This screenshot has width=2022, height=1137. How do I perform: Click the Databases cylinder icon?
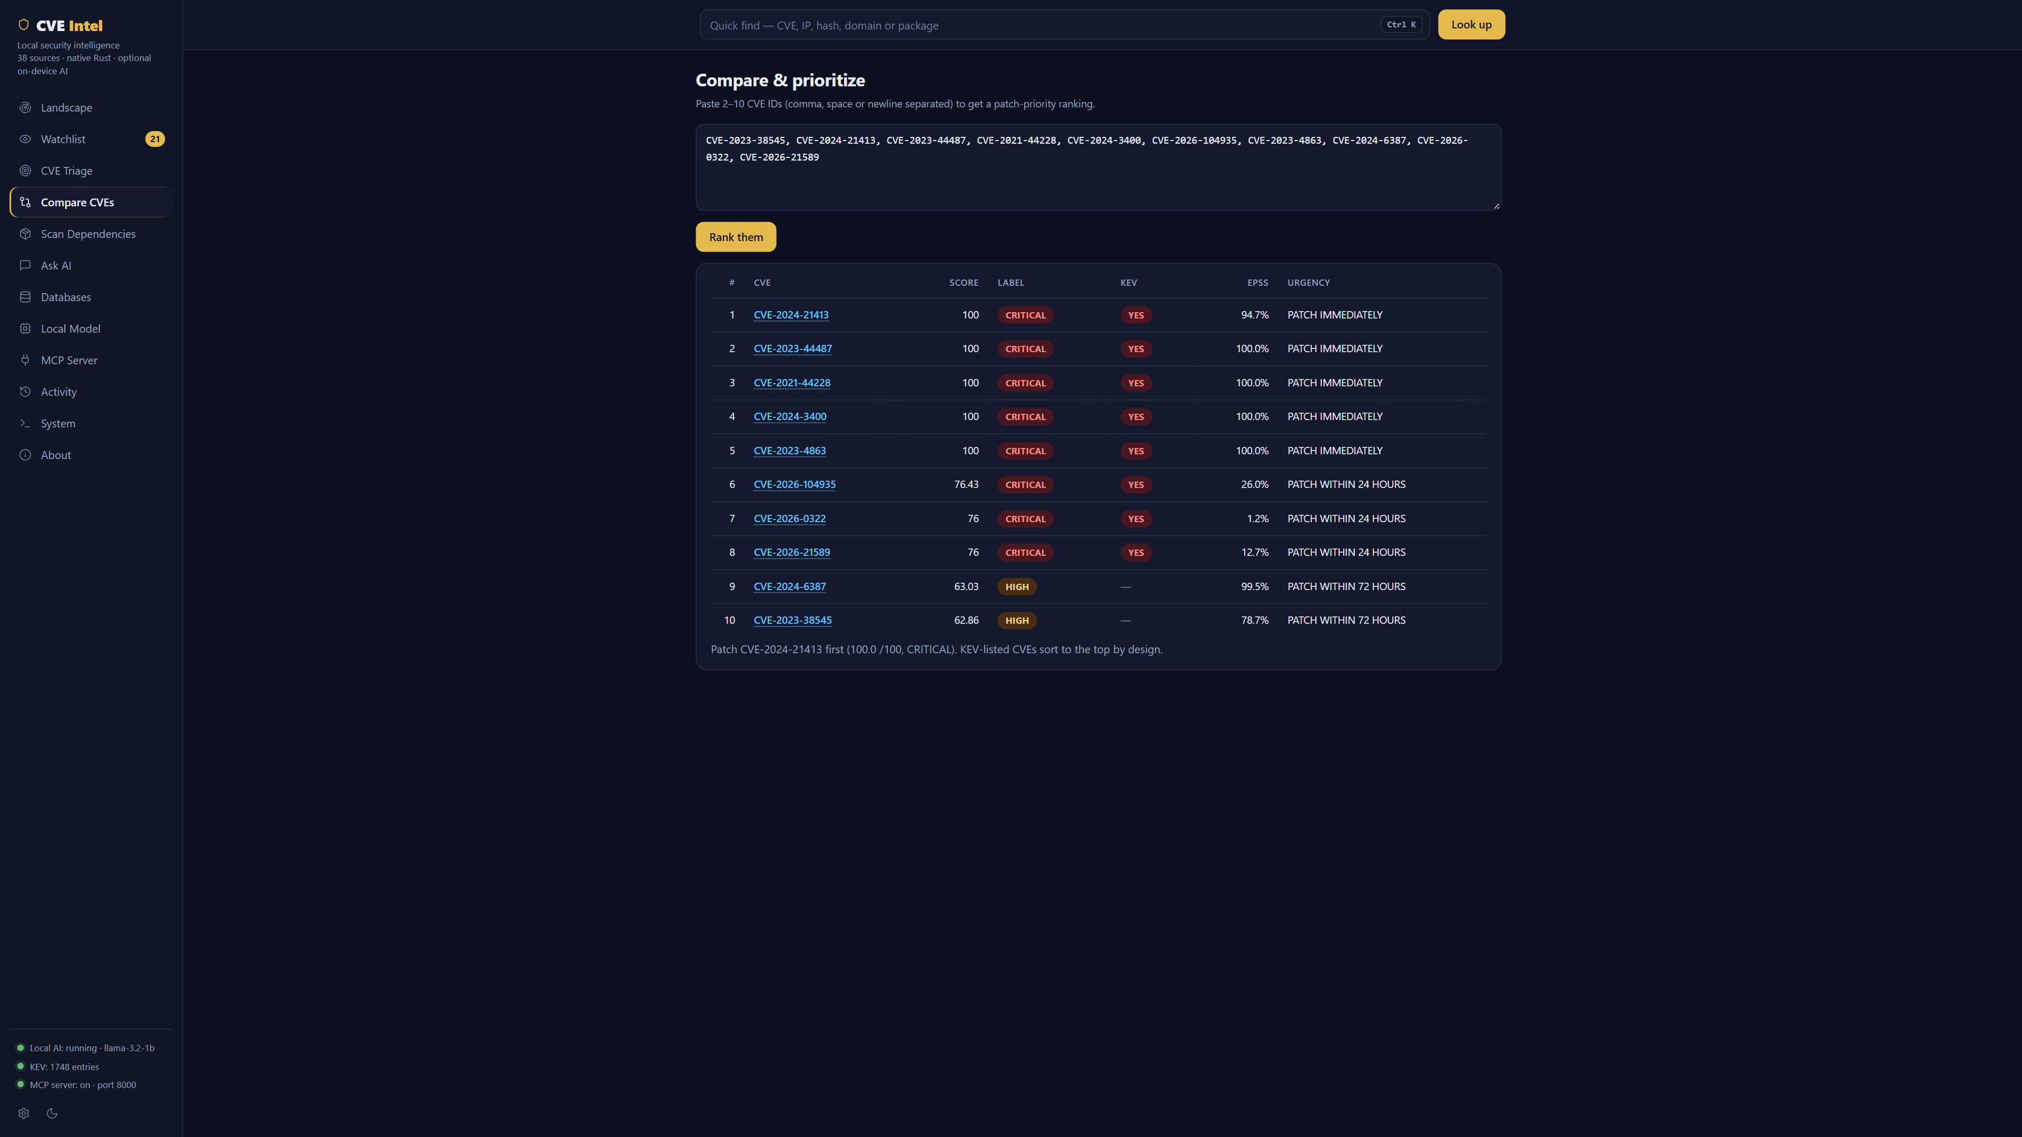(25, 296)
